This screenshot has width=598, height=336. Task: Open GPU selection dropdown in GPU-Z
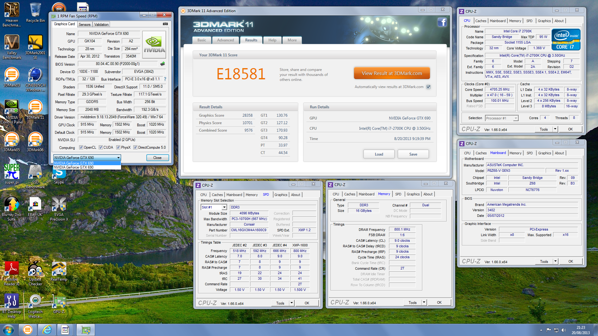pyautogui.click(x=87, y=158)
